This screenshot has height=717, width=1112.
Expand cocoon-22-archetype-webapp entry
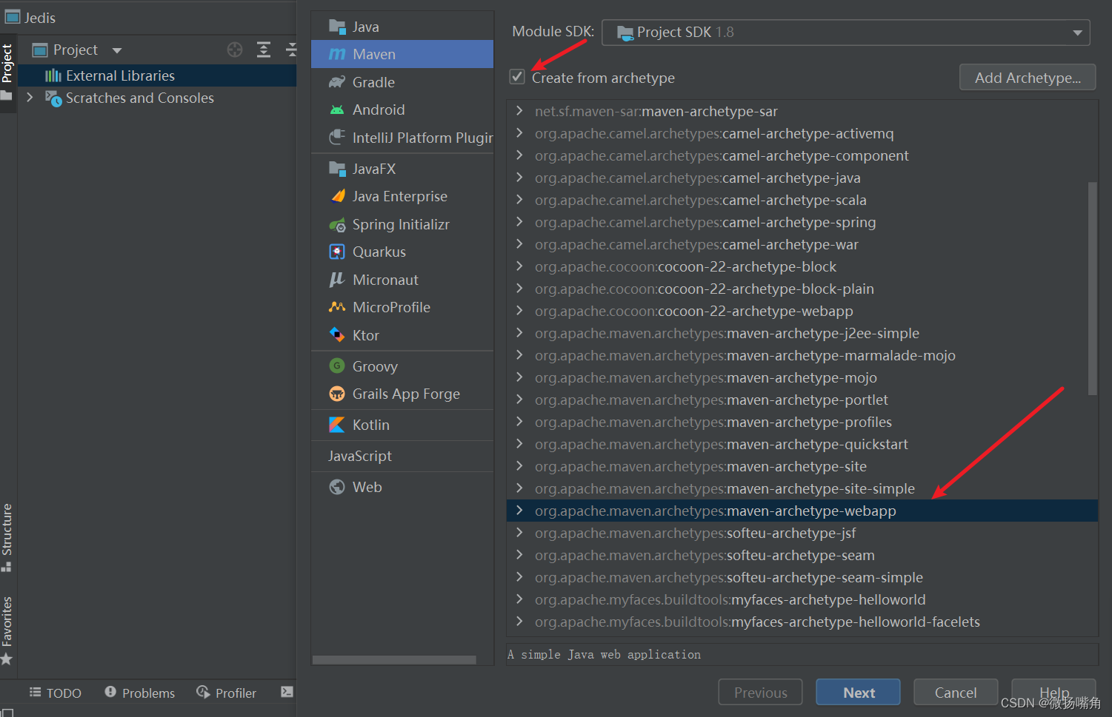[519, 311]
